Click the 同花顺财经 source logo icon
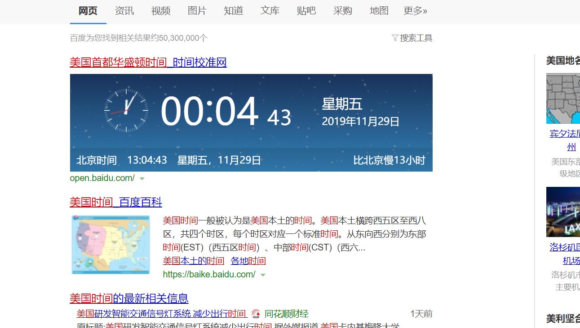The height and width of the screenshot is (328, 580). [256, 314]
